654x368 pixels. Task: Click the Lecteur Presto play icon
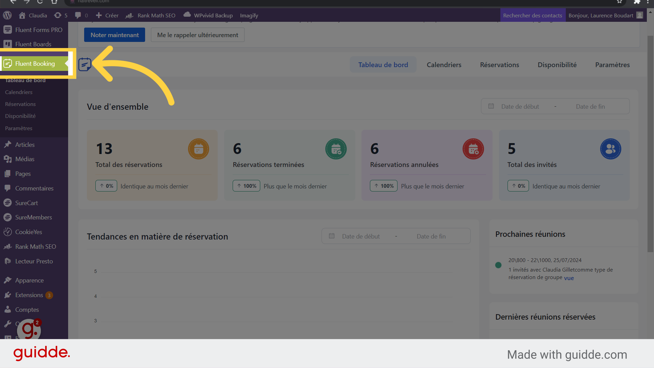pos(7,261)
